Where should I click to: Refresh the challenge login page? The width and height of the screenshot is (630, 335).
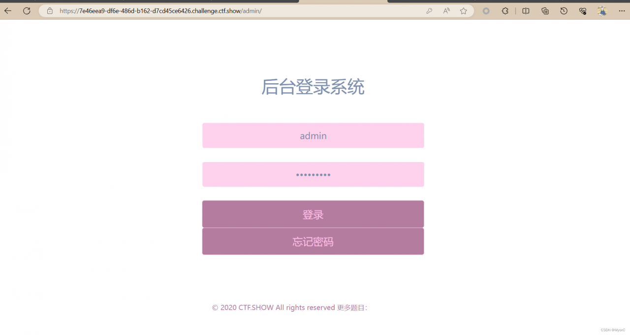(27, 10)
